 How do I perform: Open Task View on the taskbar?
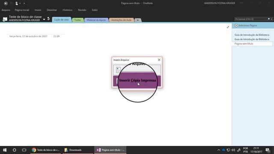pyautogui.click(x=24, y=150)
